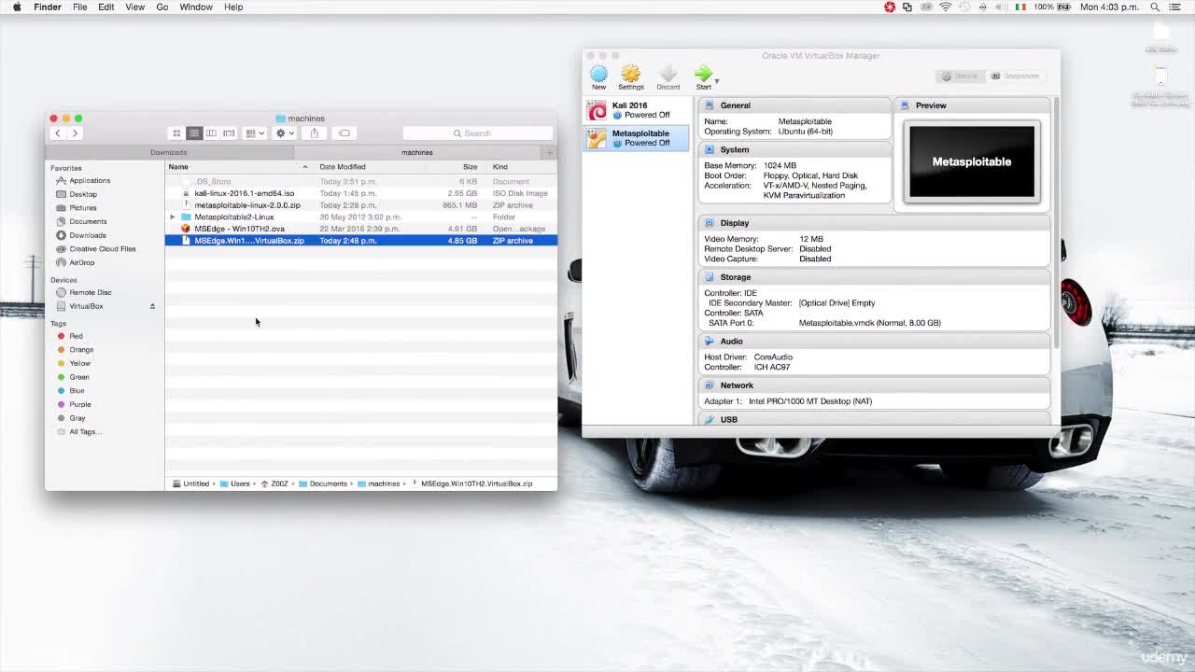Open the File menu
Viewport: 1195px width, 672px height.
click(80, 7)
